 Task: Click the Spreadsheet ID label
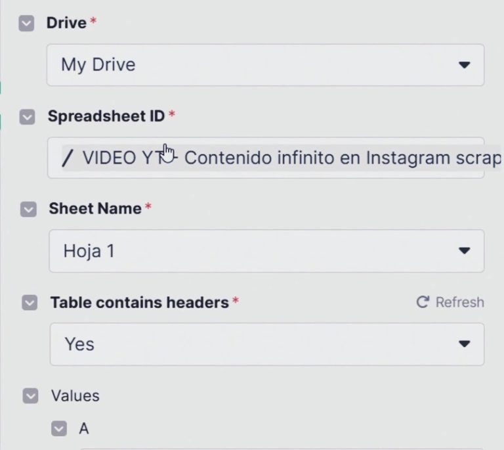pyautogui.click(x=106, y=116)
